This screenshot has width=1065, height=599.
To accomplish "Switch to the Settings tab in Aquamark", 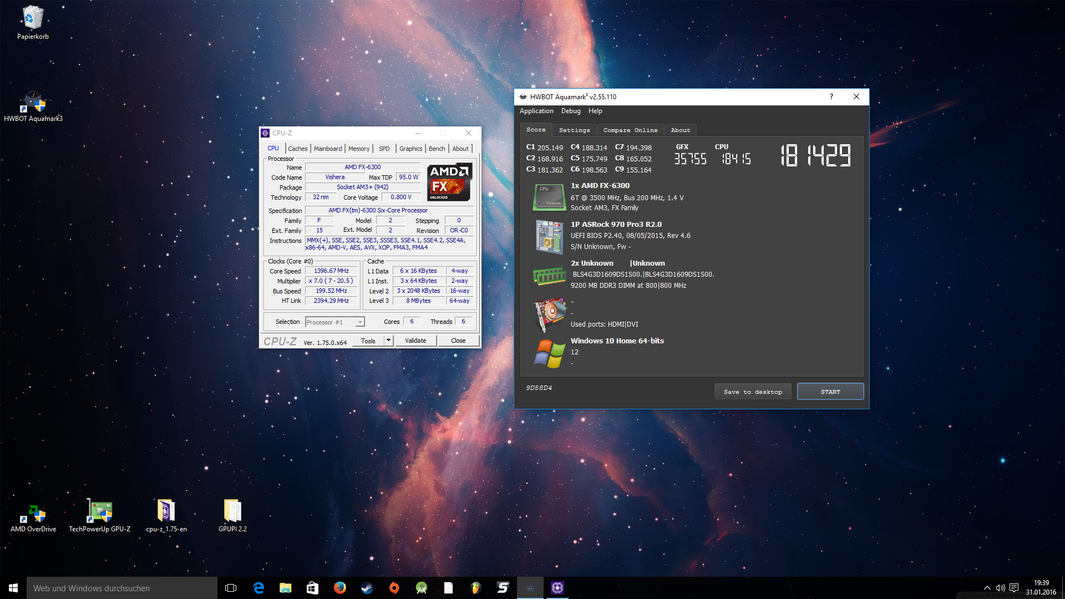I will pyautogui.click(x=574, y=130).
